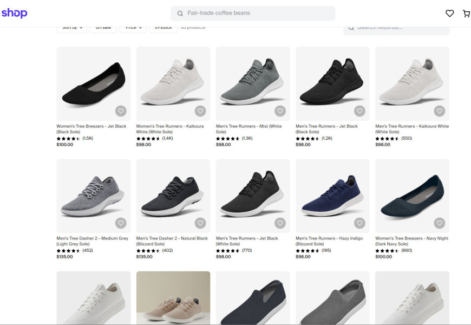Open the beige sneaker pair lifestyle photo
Viewport: 471px width, 325px height.
coord(173,297)
